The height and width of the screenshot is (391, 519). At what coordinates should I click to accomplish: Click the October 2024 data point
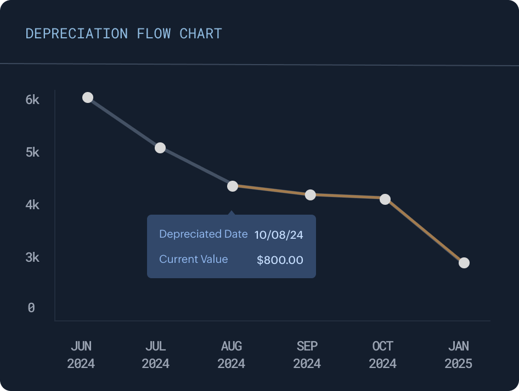[385, 199]
